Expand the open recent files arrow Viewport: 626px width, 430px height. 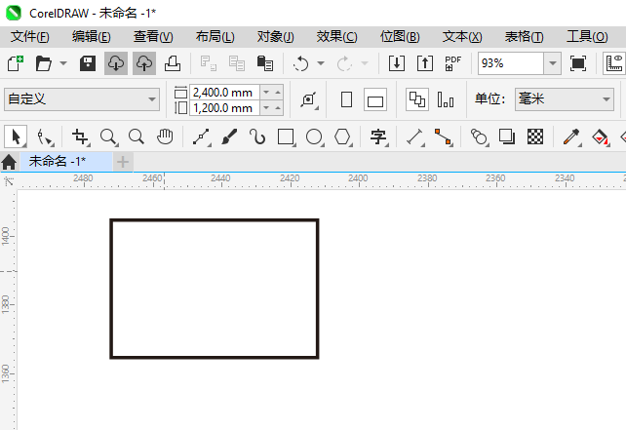point(63,63)
